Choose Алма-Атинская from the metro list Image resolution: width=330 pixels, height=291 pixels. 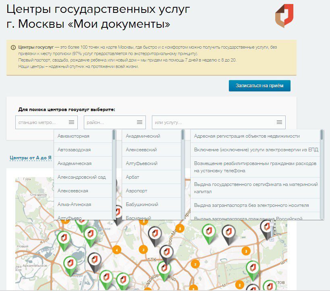tap(83, 204)
